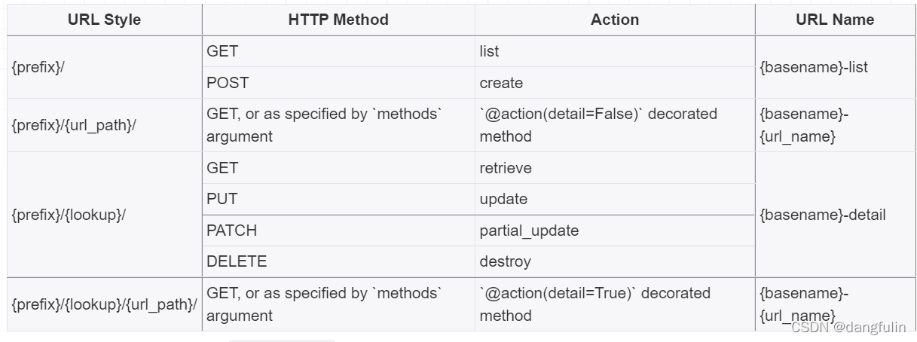The height and width of the screenshot is (342, 917).
Task: Select the Action column header
Action: [615, 20]
